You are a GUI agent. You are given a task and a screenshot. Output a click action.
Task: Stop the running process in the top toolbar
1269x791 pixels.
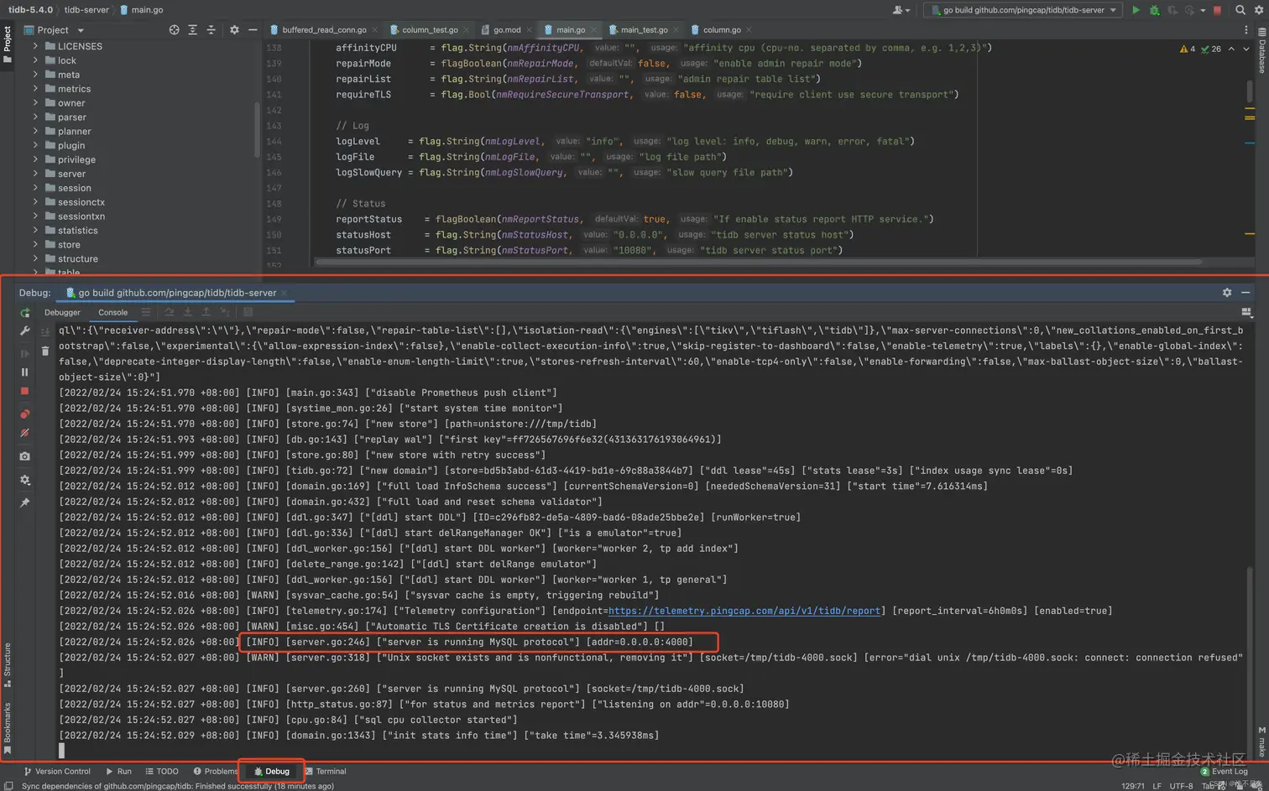point(1217,10)
